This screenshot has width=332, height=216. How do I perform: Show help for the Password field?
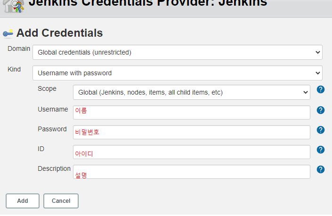tap(321, 130)
